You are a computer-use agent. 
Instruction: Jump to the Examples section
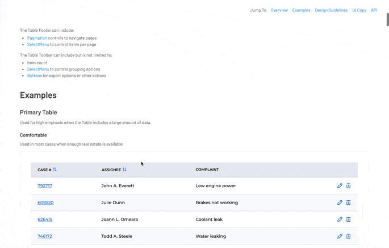(301, 10)
